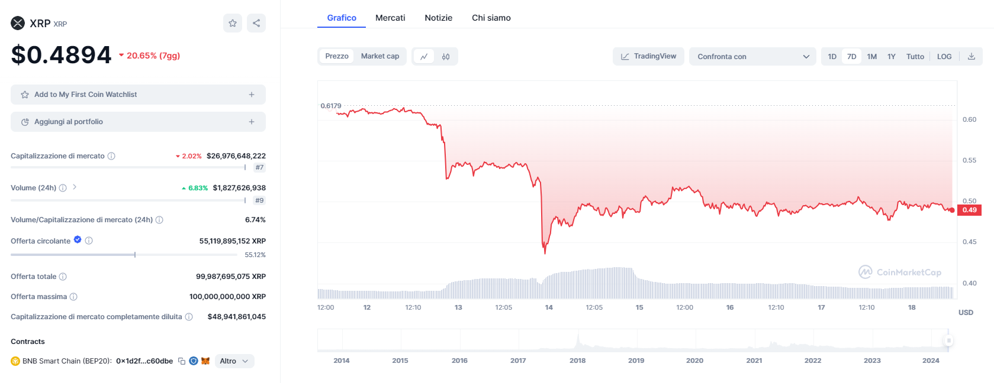994x383 pixels.
Task: Add XRP to My First Coin Watchlist
Action: [138, 95]
